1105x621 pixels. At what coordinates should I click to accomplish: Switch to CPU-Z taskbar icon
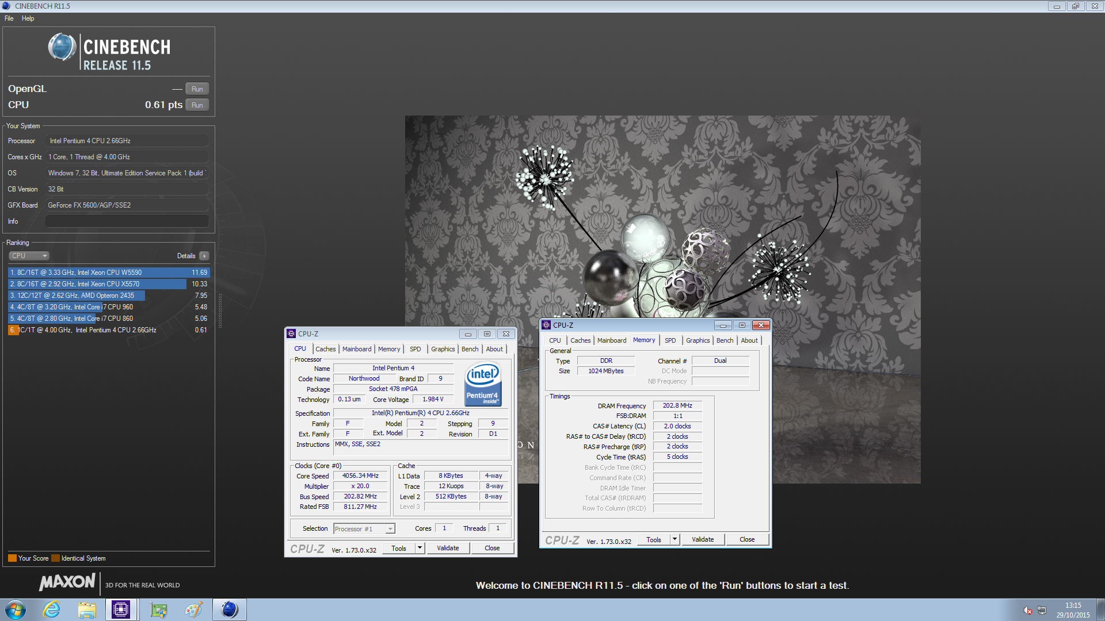coord(121,610)
